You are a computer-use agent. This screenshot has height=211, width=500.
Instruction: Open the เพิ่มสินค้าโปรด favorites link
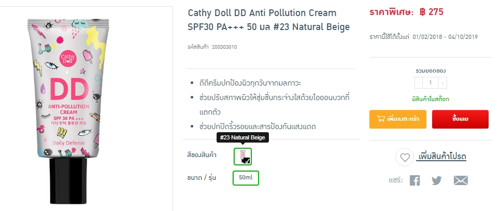pyautogui.click(x=441, y=157)
